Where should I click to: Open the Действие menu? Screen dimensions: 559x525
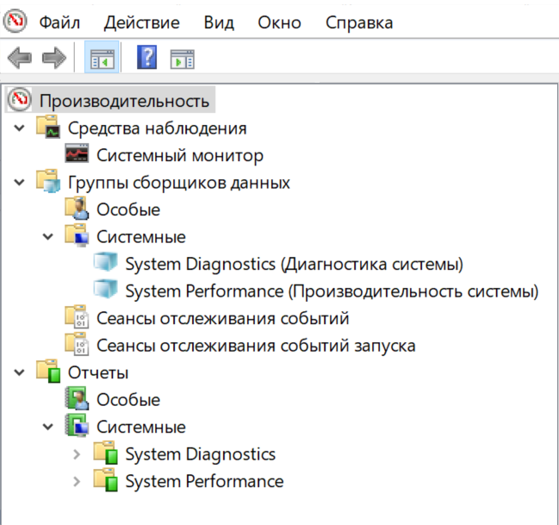click(141, 22)
